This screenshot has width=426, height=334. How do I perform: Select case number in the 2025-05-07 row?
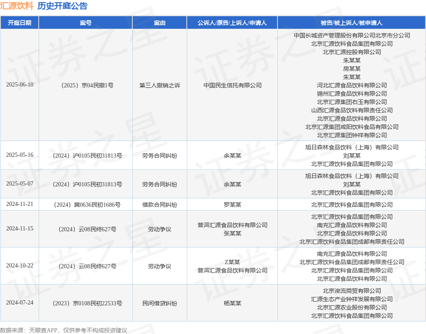(86, 184)
